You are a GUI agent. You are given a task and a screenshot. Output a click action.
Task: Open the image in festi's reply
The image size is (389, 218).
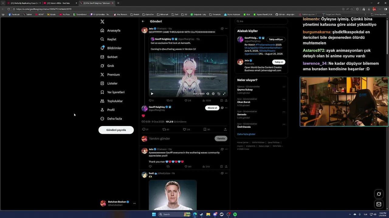point(173,195)
